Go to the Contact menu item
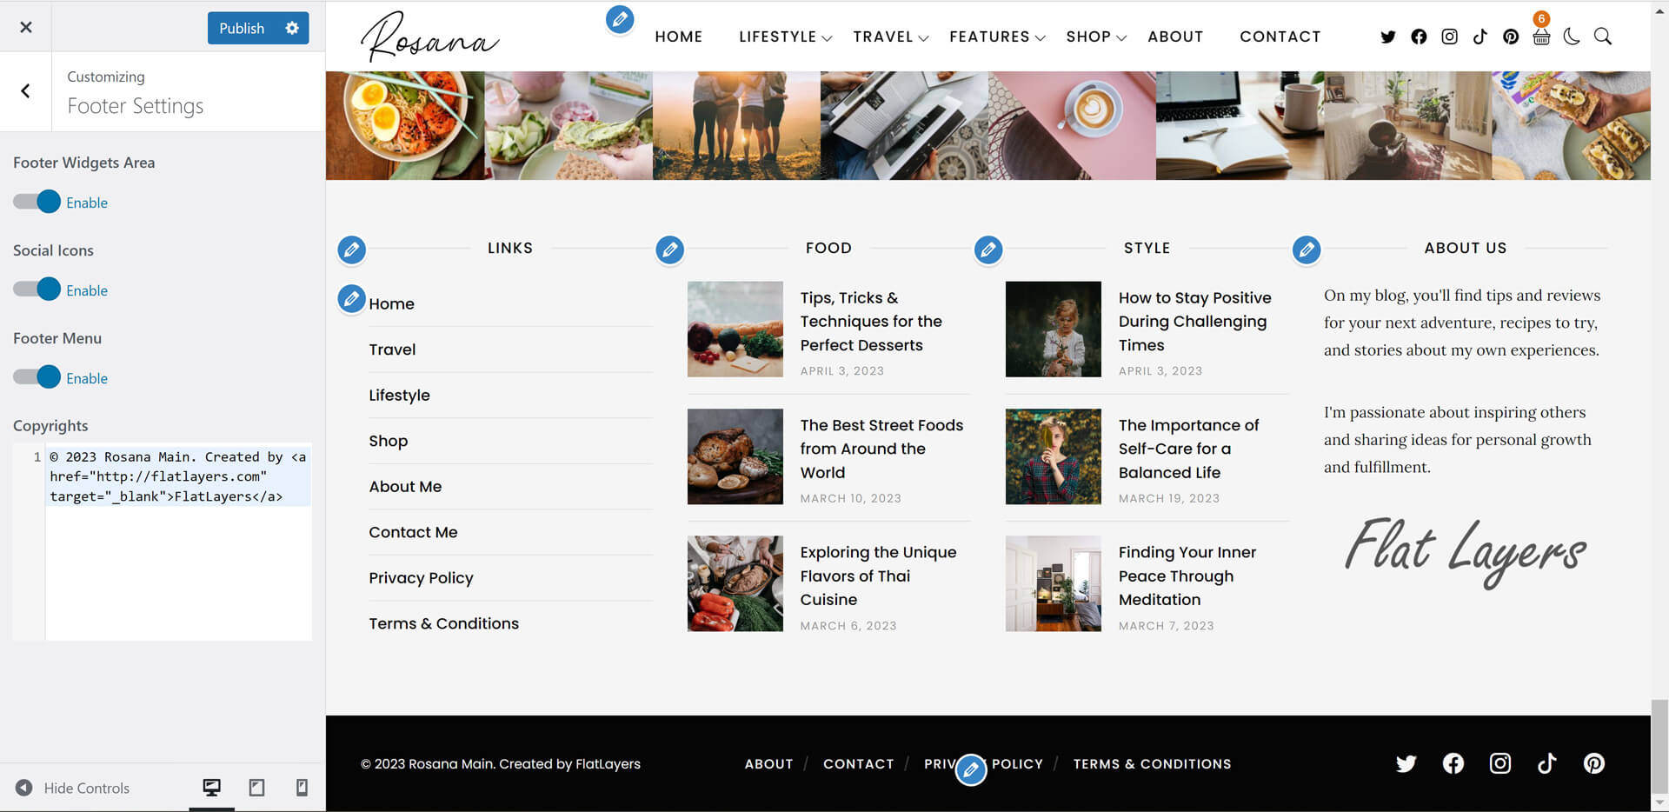Screen dimensions: 1669x812 1280,37
